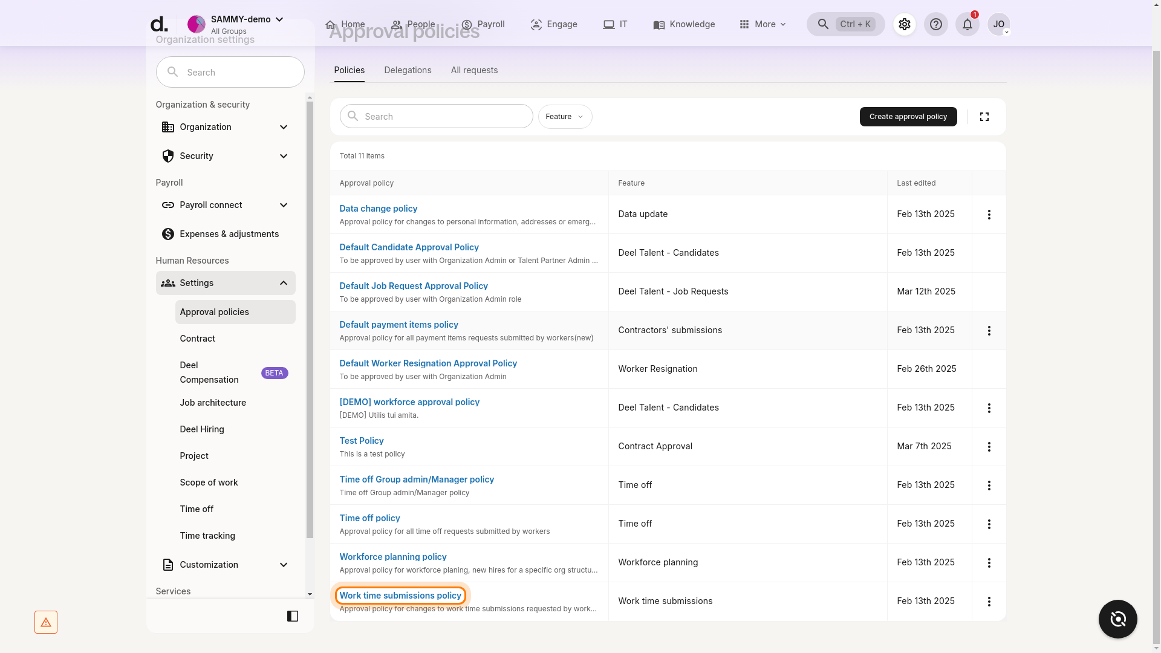The image size is (1161, 653).
Task: Click the Expenses & adjustments dollar icon
Action: [168, 234]
